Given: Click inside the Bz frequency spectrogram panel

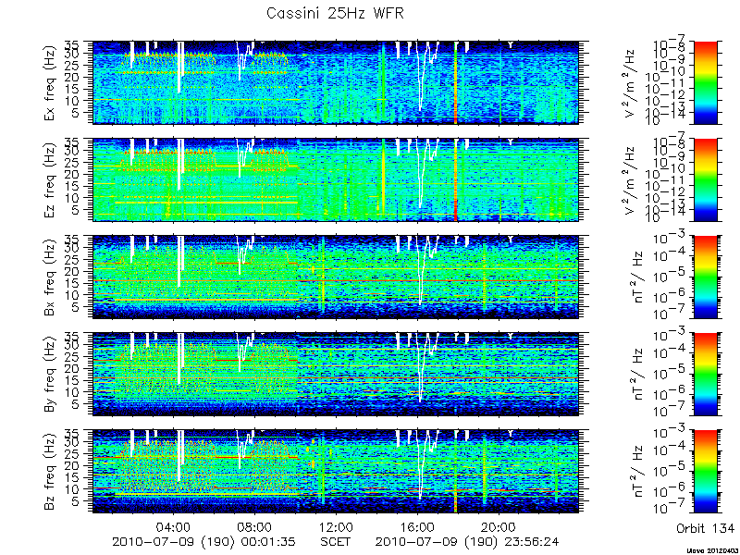Looking at the screenshot, I should pos(335,472).
